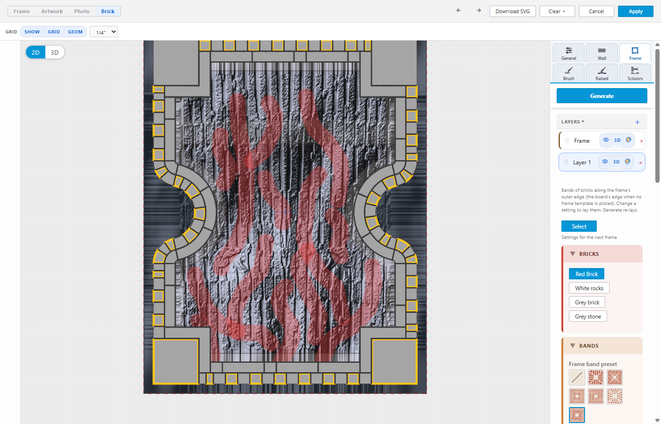The width and height of the screenshot is (661, 424).
Task: Click the side panel scrollbar up arrow
Action: coord(657,45)
